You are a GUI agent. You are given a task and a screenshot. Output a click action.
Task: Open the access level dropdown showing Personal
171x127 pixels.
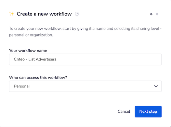(85, 86)
